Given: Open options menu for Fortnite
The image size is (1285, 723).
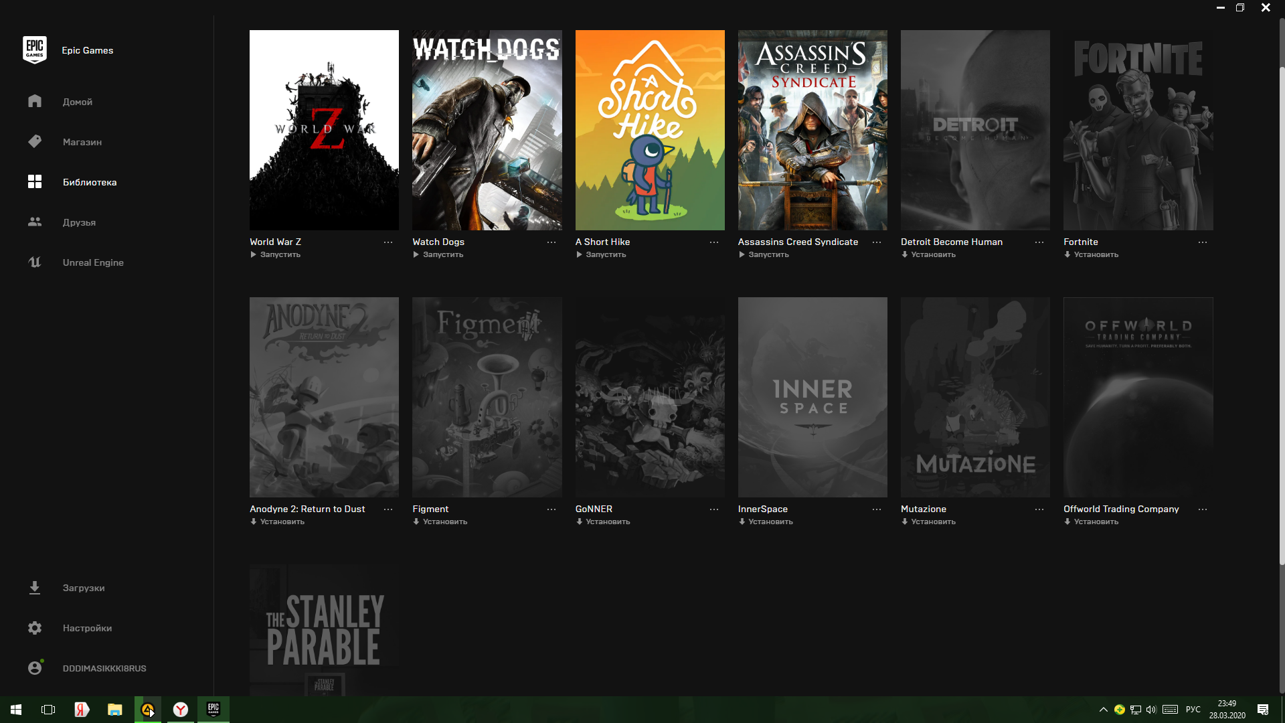Looking at the screenshot, I should pyautogui.click(x=1203, y=242).
